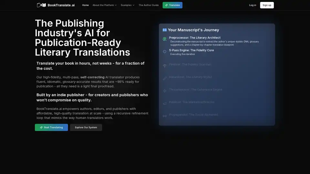
Task: Click the Publicist megaphone icon
Action: [165, 103]
